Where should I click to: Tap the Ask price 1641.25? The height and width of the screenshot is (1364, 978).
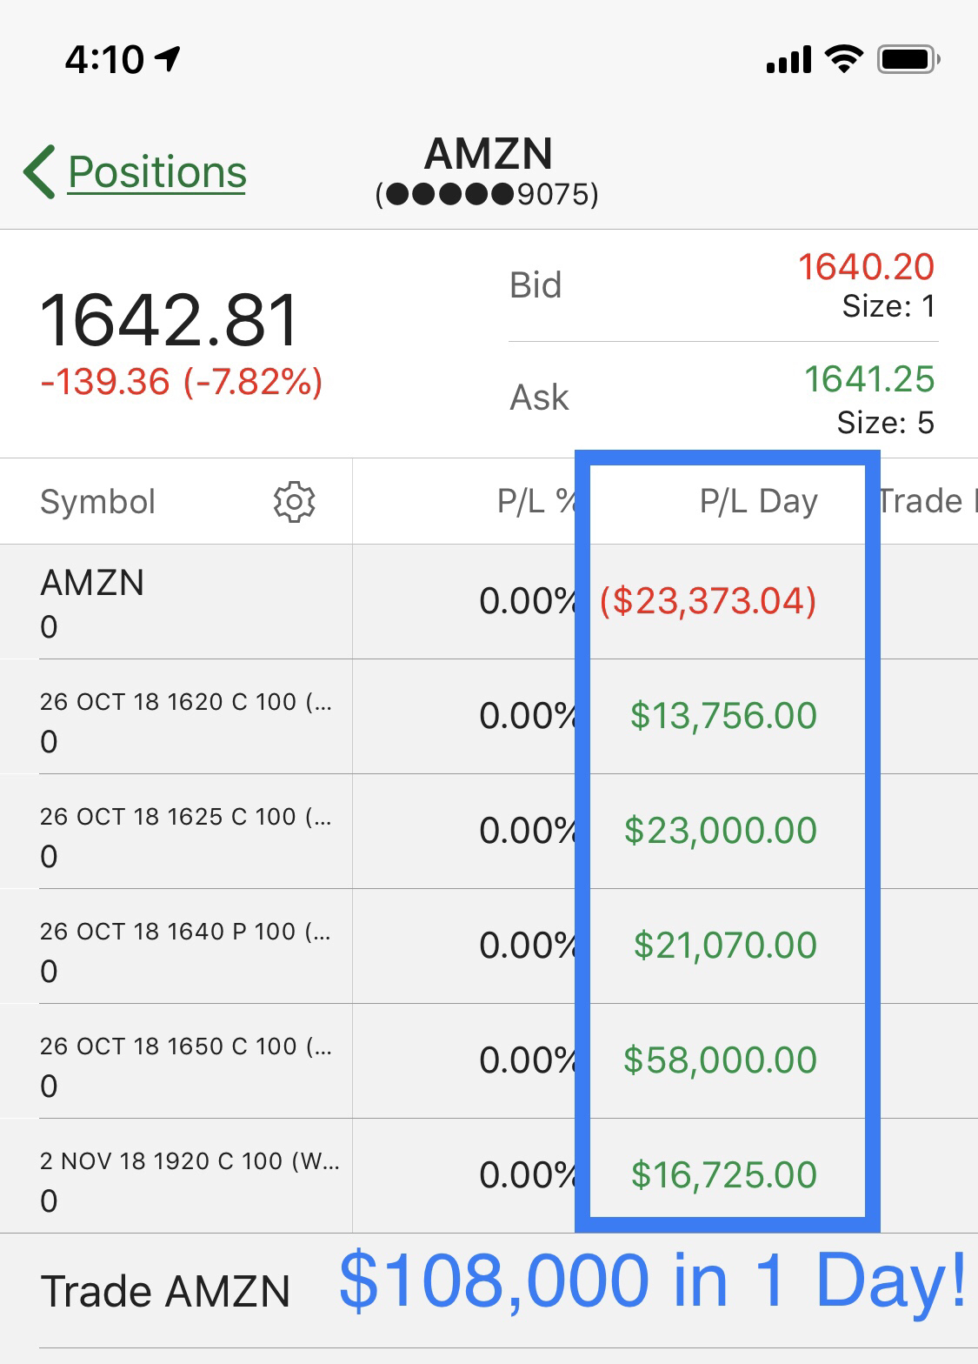click(x=868, y=379)
